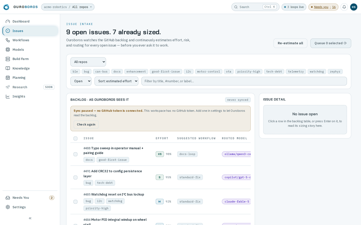Check the box for issue #491

[75, 177]
